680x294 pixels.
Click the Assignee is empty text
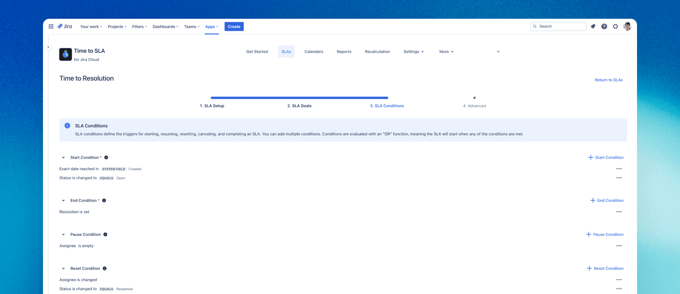pos(76,246)
